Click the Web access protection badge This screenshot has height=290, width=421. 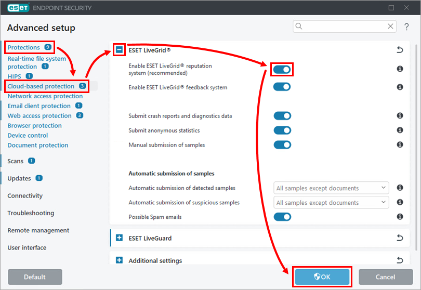[x=80, y=115]
